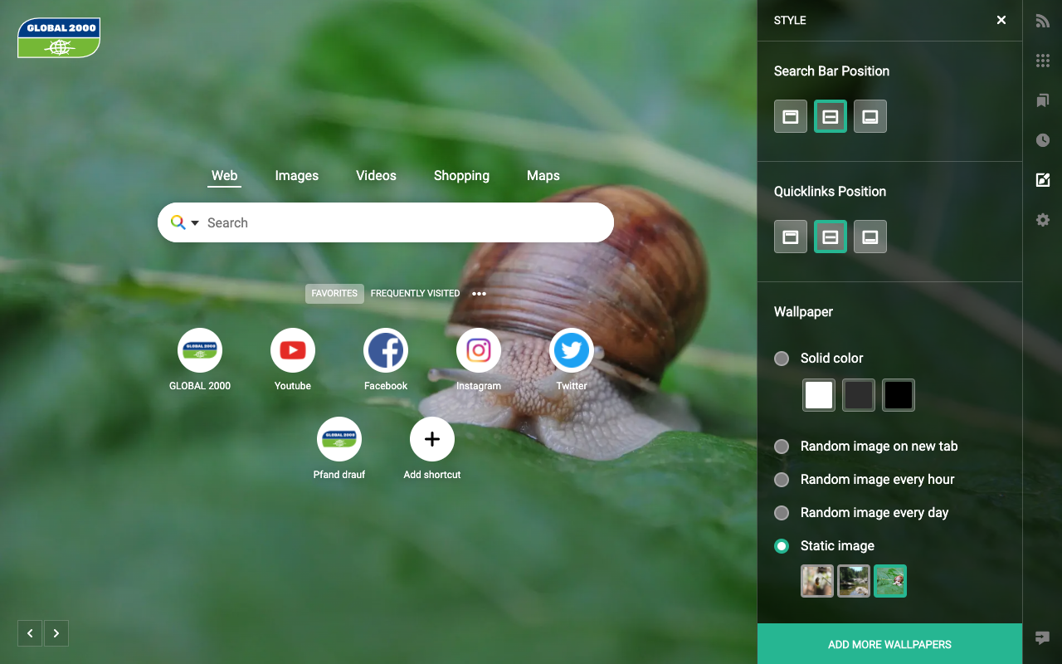The width and height of the screenshot is (1062, 664).
Task: Pick the black solid color swatch
Action: click(x=899, y=395)
